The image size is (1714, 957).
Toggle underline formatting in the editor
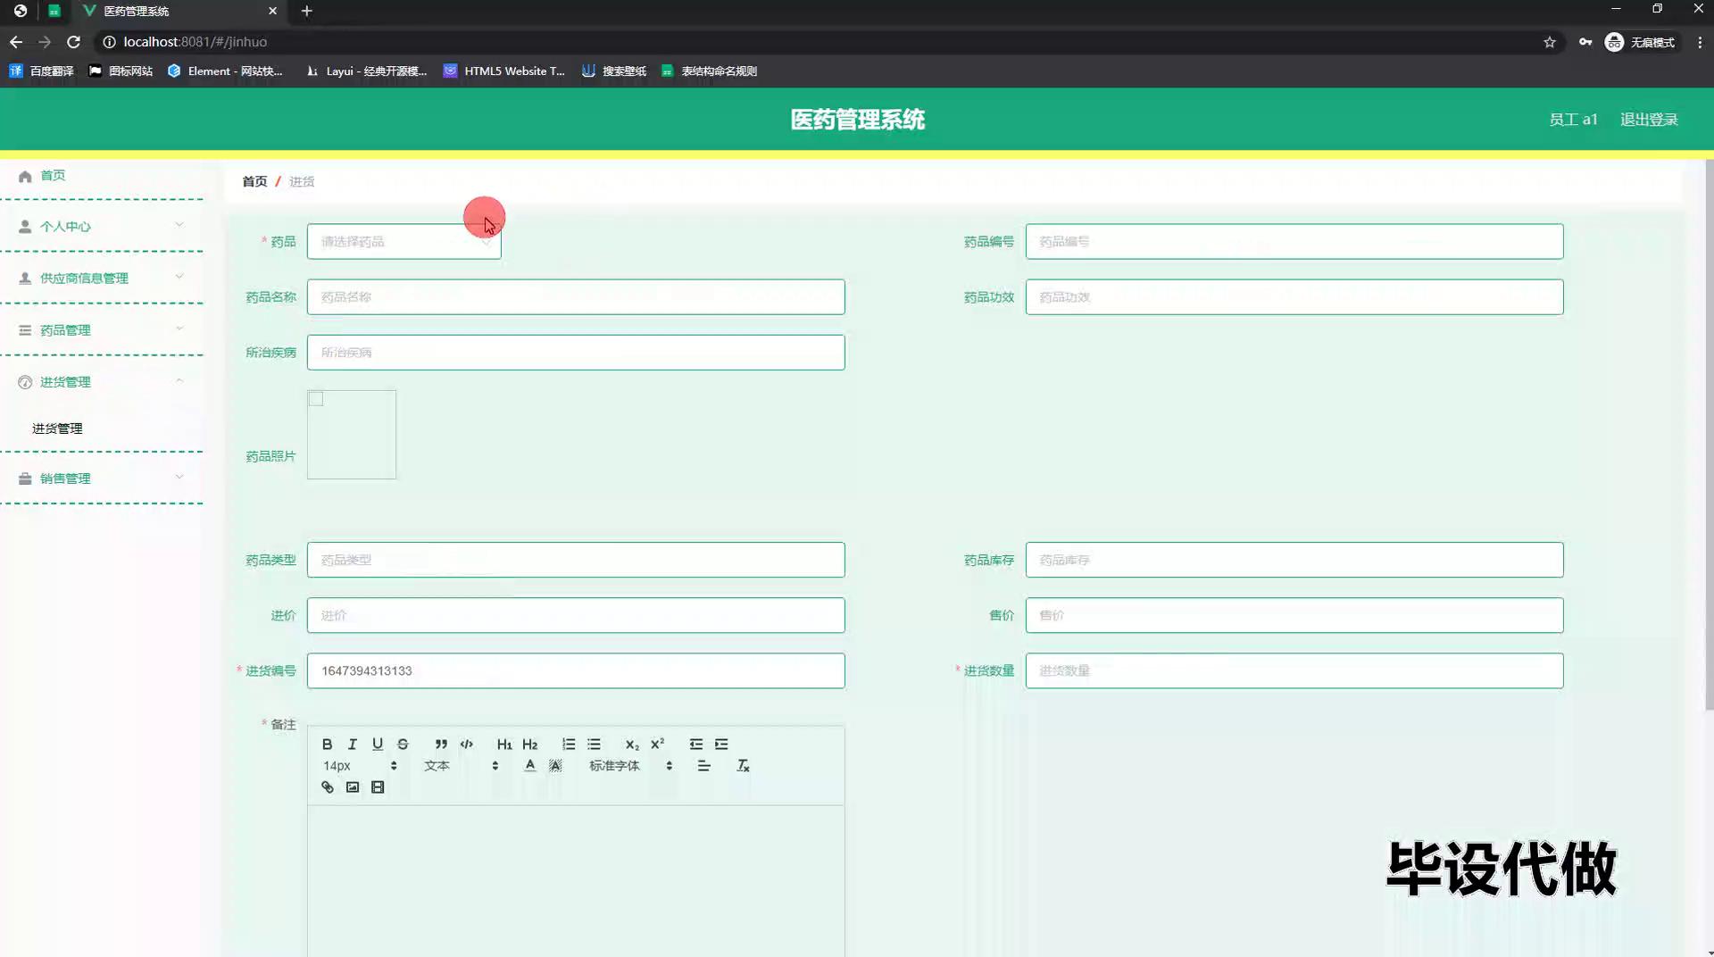378,744
